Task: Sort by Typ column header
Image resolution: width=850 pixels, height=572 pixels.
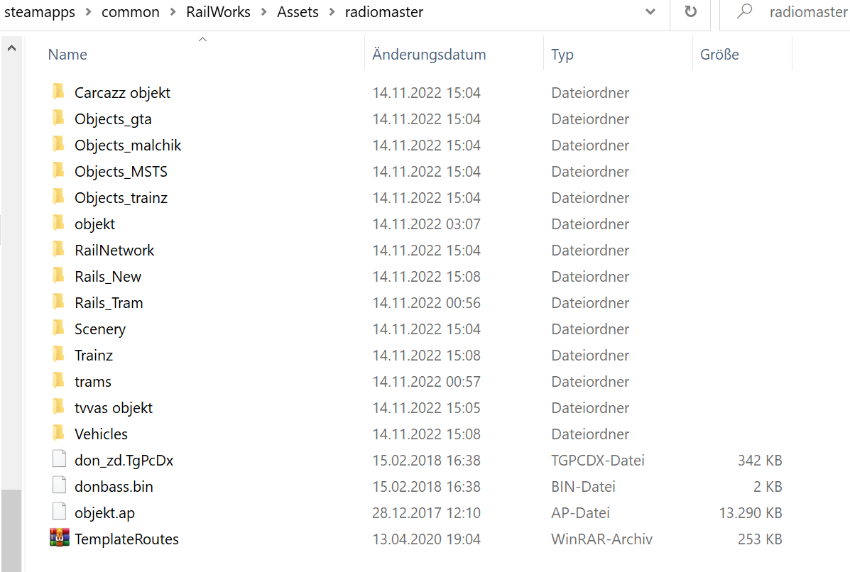Action: (x=562, y=55)
